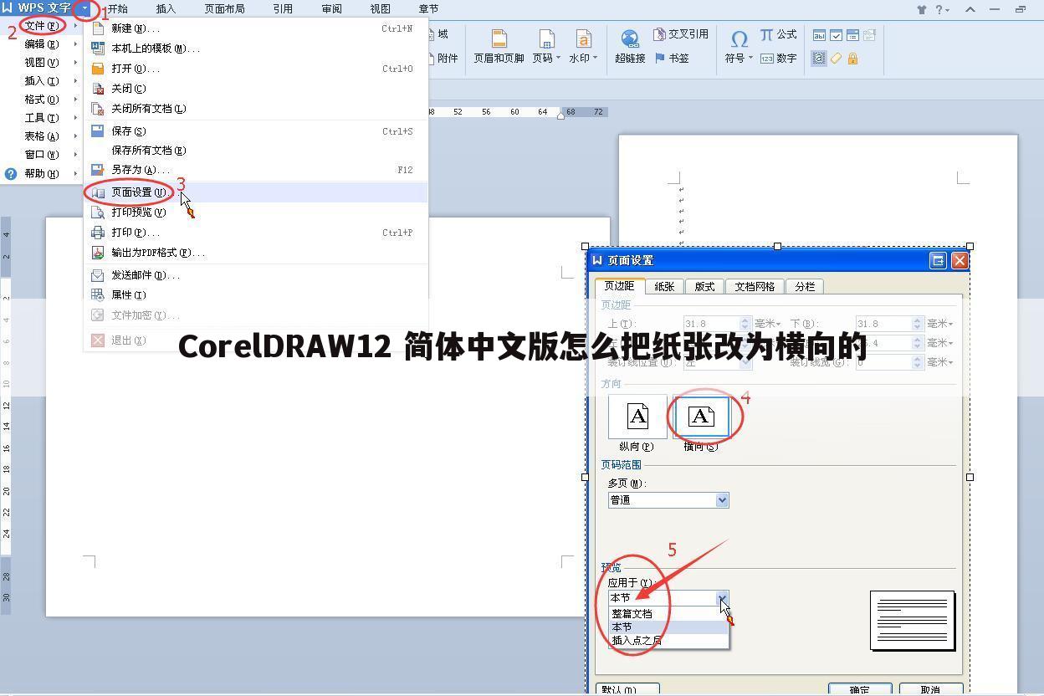Screen dimensions: 1044x696
Task: Open the WPS 文字 application menu arrow
Action: pos(84,8)
